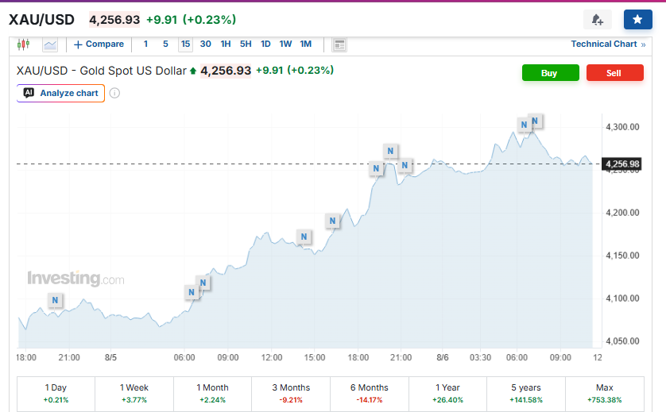The image size is (666, 412).
Task: Select the 15 minute interval
Action: coord(186,44)
